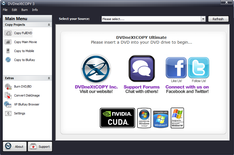Click the DVDneXtCOPY icon in the title bar
The image size is (234, 155).
pyautogui.click(x=4, y=3)
